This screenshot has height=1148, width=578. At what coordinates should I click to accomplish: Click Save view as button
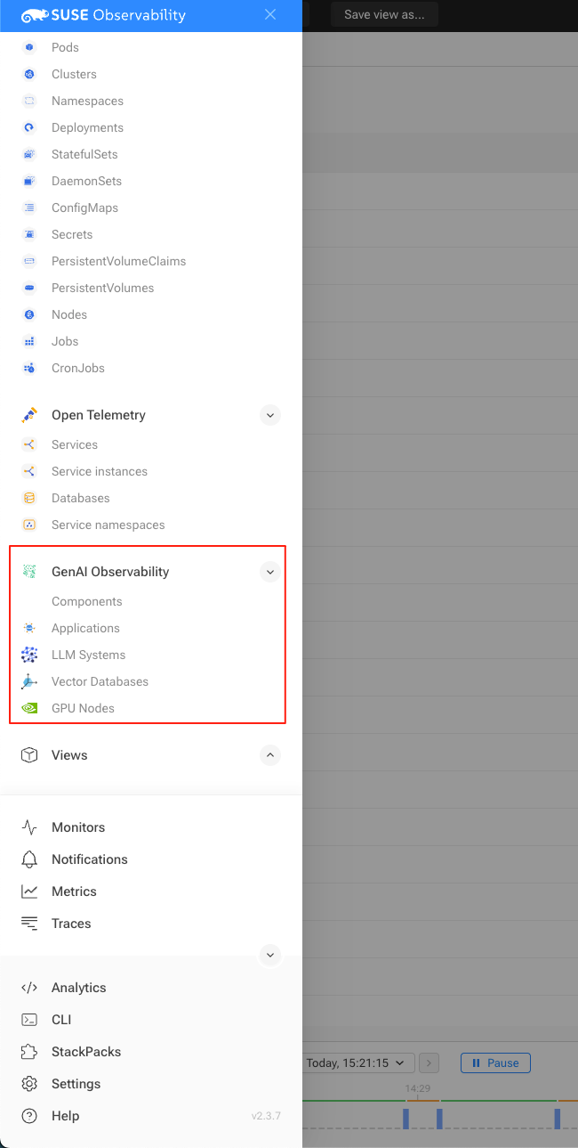coord(384,15)
